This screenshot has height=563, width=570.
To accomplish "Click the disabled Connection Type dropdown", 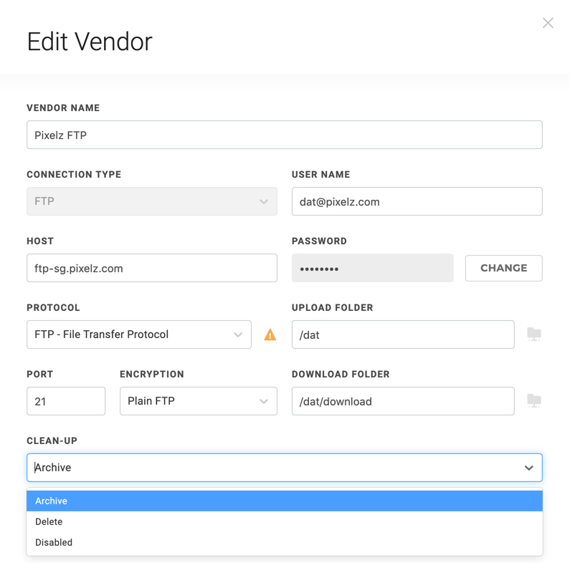I will pos(151,201).
